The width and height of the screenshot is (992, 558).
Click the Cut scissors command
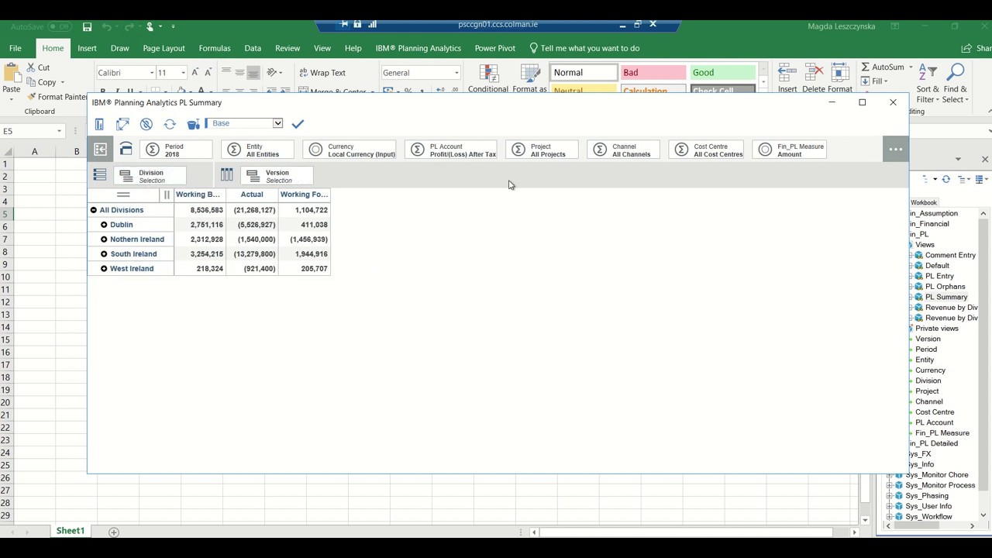[x=38, y=67]
